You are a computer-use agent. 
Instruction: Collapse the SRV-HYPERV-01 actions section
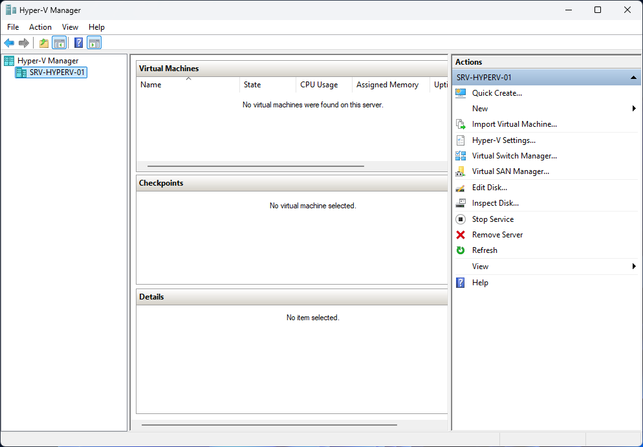(x=633, y=77)
